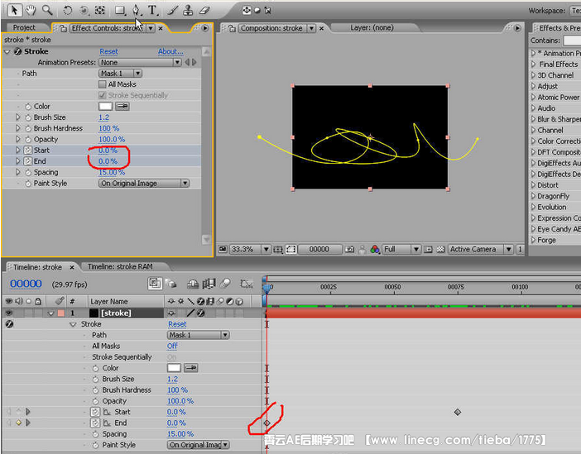Screen dimensions: 581x454
Task: Click Reset link in Effect Controls
Action: click(x=108, y=51)
